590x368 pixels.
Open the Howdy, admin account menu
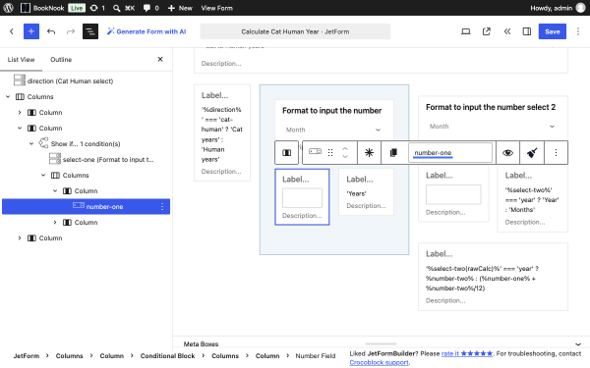point(558,8)
